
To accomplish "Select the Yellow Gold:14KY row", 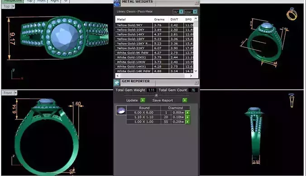I will coord(154,34).
